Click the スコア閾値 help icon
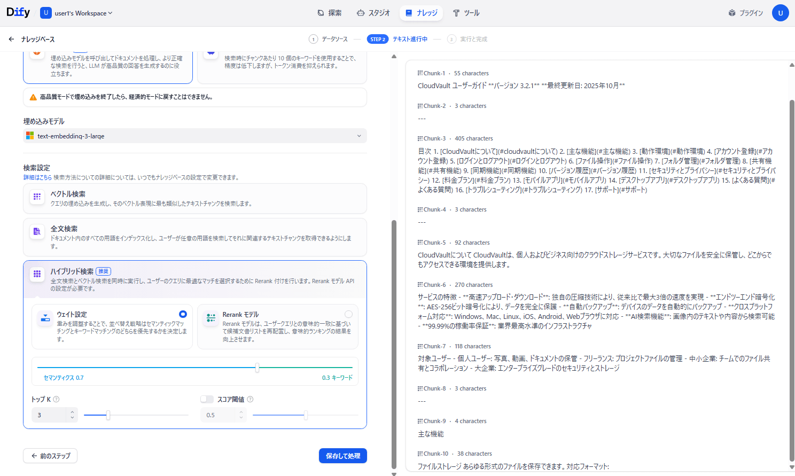Image resolution: width=795 pixels, height=476 pixels. pos(250,399)
